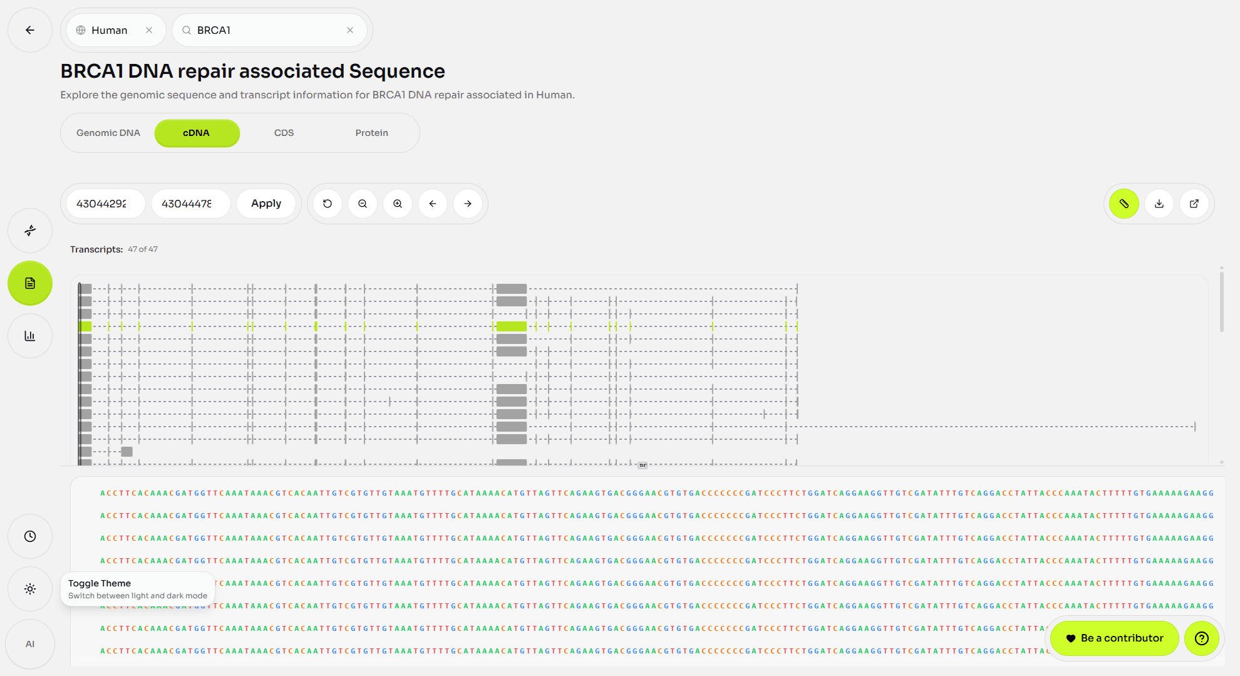Open help via question mark icon
1240x676 pixels.
(x=1202, y=638)
